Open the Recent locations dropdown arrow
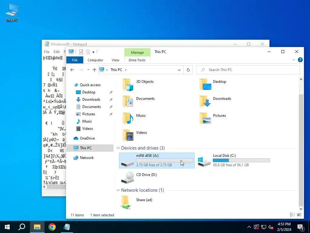310x233 pixels. [88, 70]
